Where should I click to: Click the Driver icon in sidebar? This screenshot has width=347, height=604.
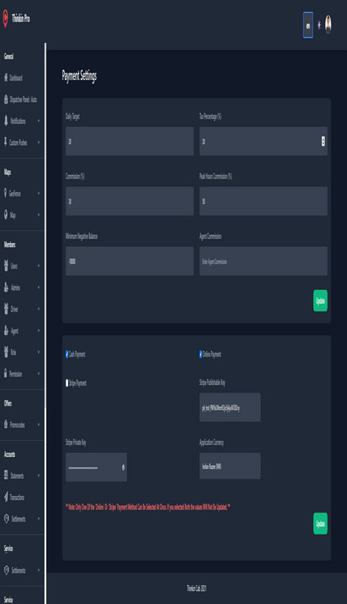(x=6, y=309)
